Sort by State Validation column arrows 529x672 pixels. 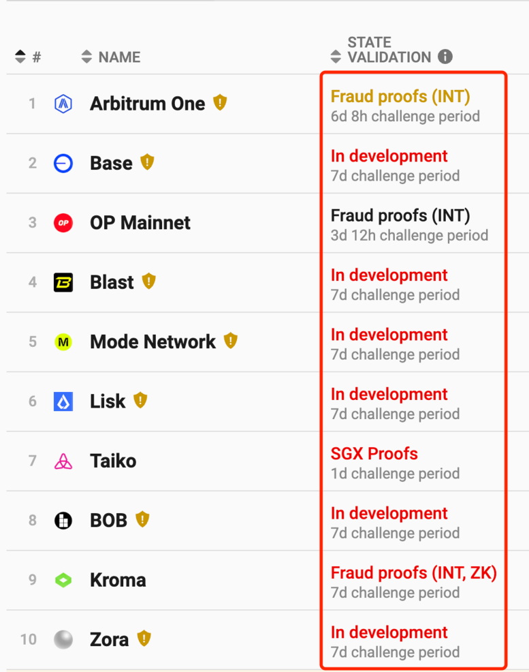336,57
